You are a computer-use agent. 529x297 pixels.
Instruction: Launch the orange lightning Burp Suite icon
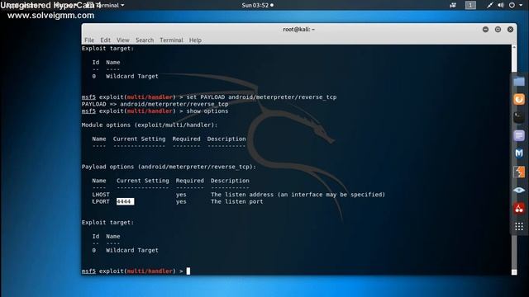(x=519, y=172)
